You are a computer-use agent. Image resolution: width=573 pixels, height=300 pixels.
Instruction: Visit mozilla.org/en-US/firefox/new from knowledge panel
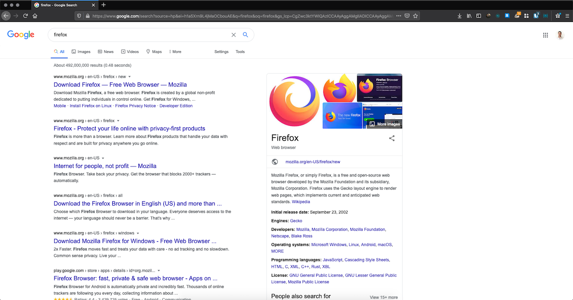[313, 162]
